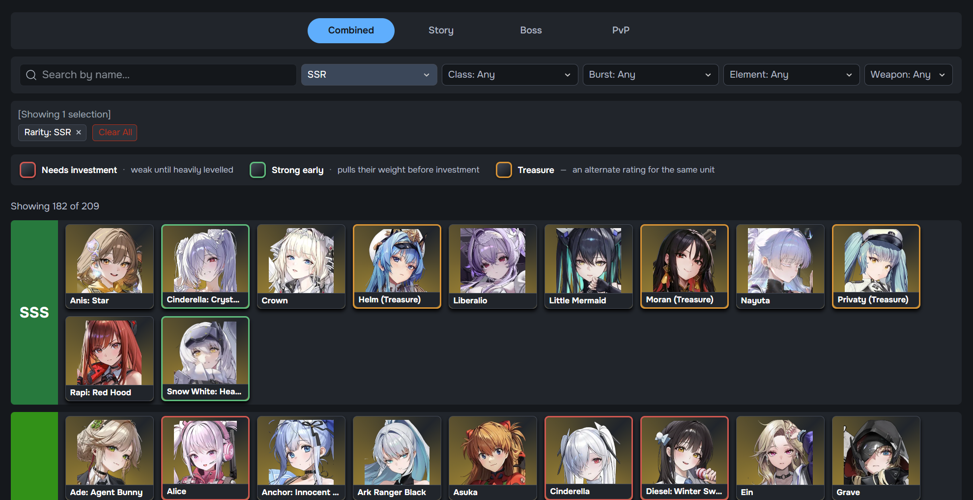973x500 pixels.
Task: Click the SSS tier label
Action: [x=34, y=312]
